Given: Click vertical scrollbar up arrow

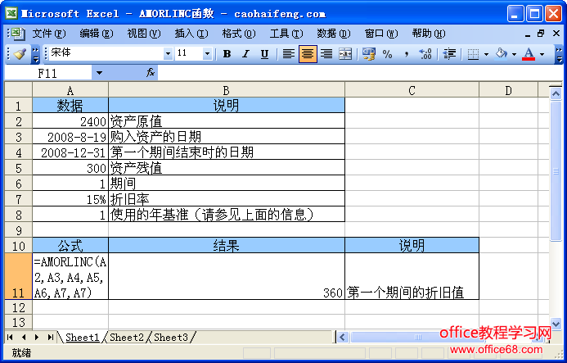Looking at the screenshot, I should [x=556, y=94].
